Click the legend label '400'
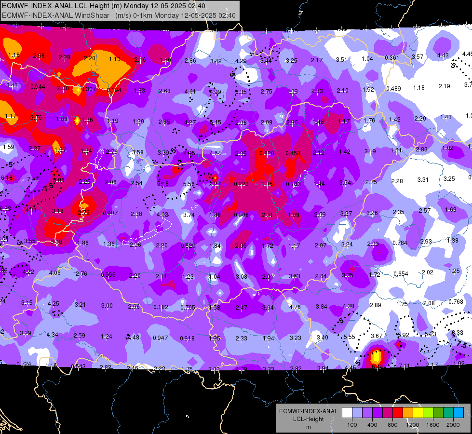Image resolution: width=472 pixels, height=434 pixels. (372, 425)
